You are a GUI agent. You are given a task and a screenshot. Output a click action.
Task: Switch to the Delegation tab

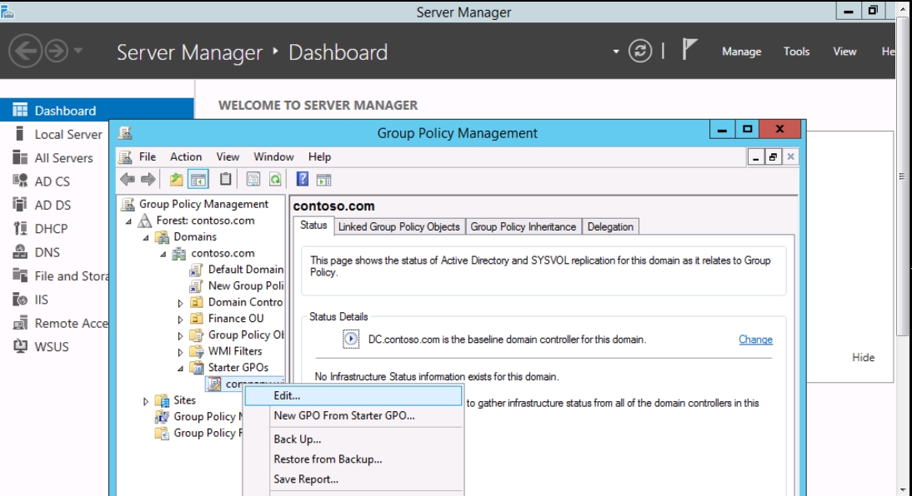pos(610,227)
